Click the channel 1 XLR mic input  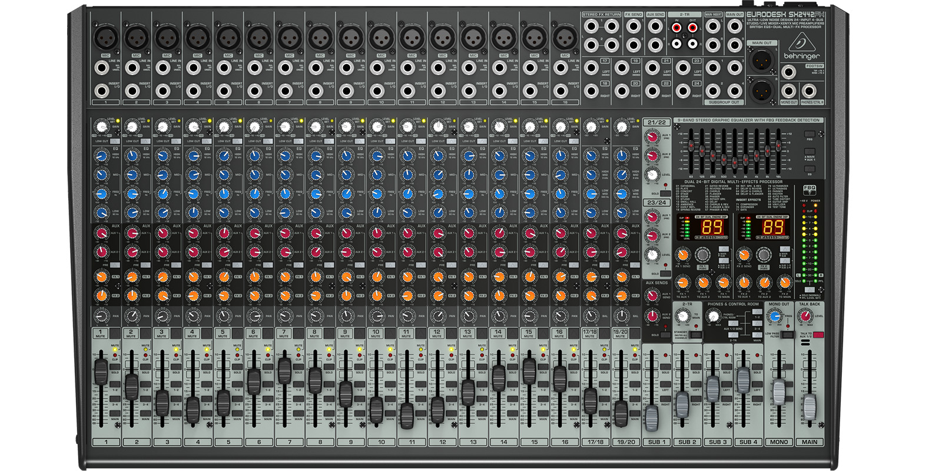pyautogui.click(x=105, y=38)
